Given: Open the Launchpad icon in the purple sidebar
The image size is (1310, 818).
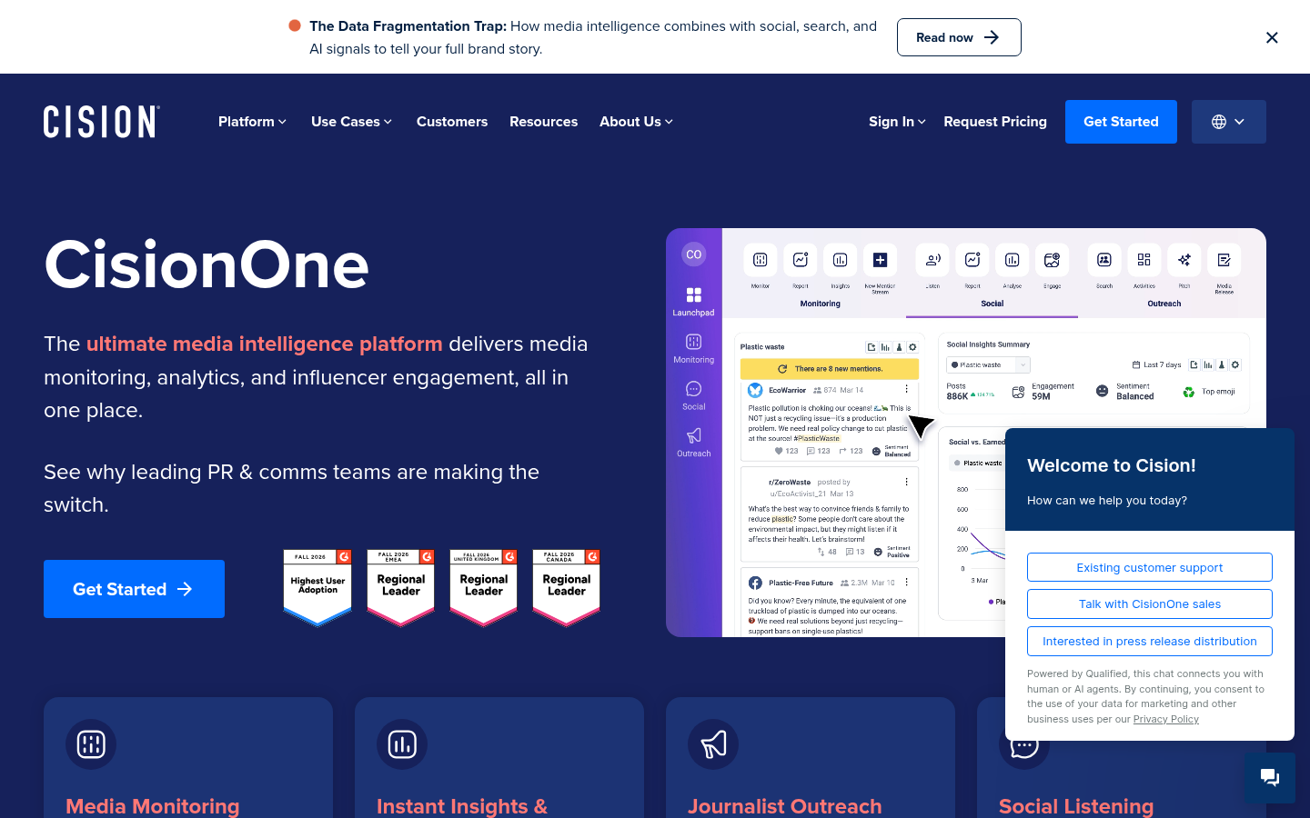Looking at the screenshot, I should click(x=693, y=294).
